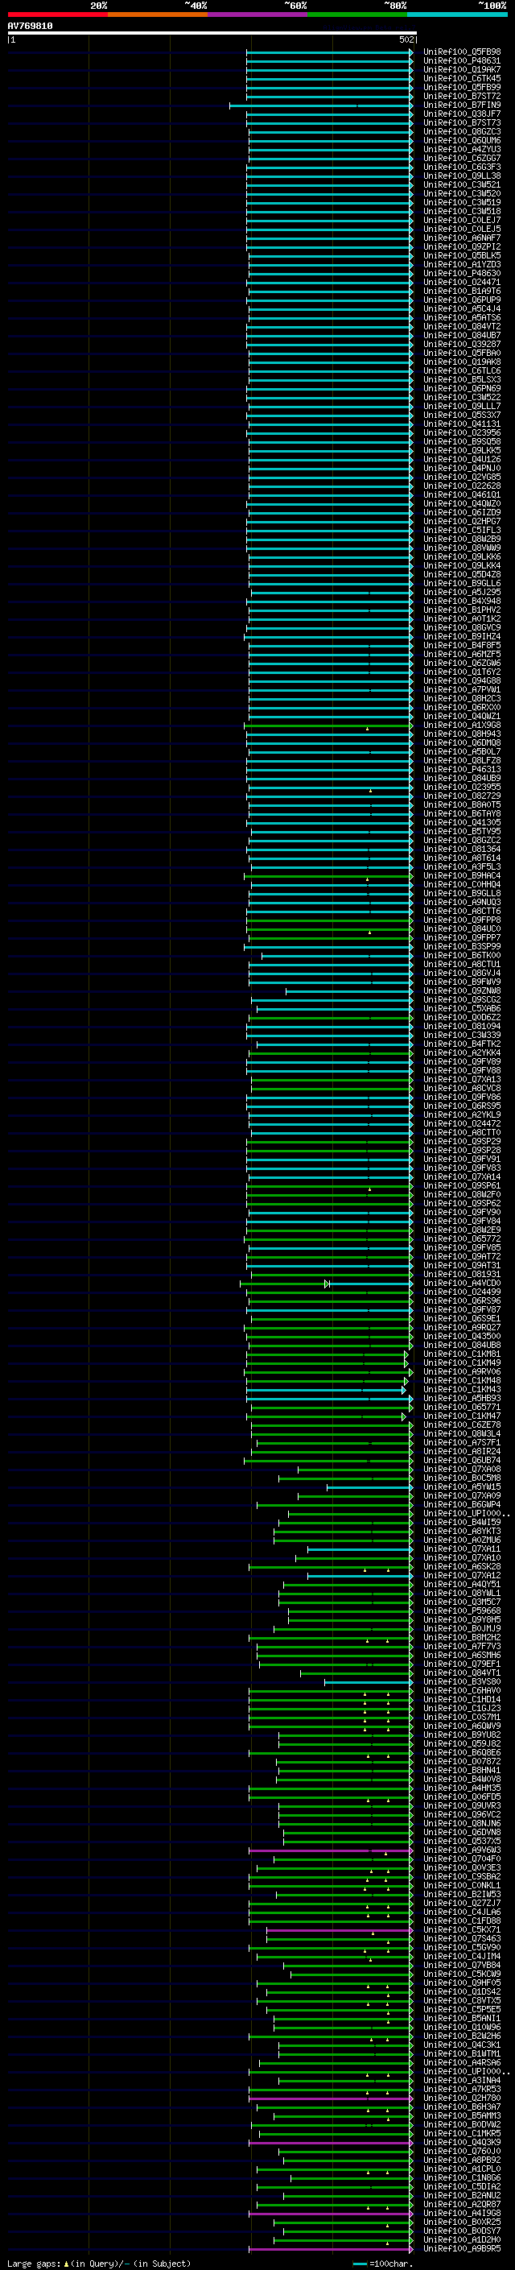Click the green ~80% identity legend swatch

click(357, 14)
